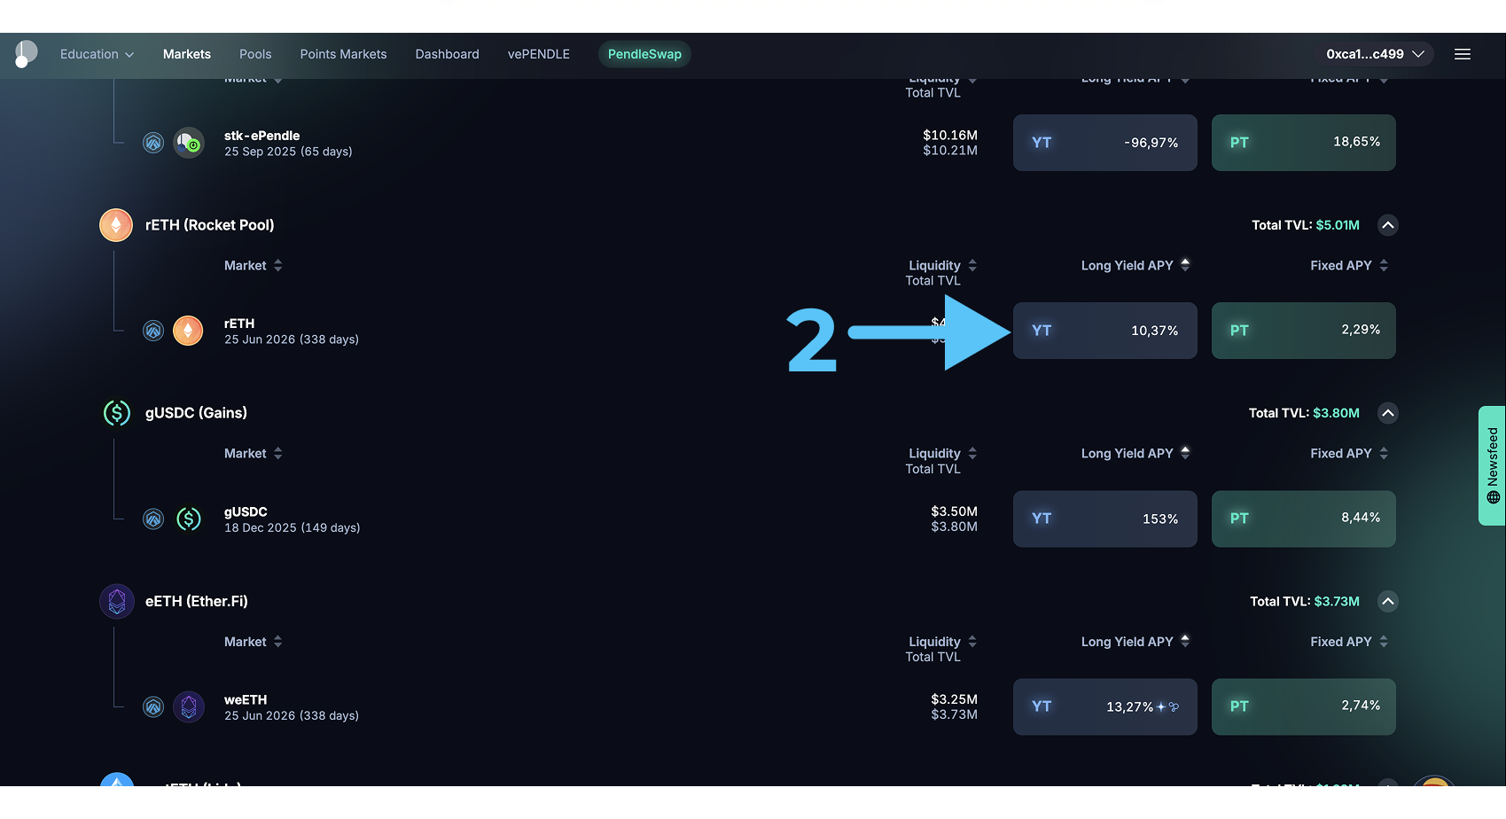Click the rETH Rocket Pool token icon

[116, 225]
